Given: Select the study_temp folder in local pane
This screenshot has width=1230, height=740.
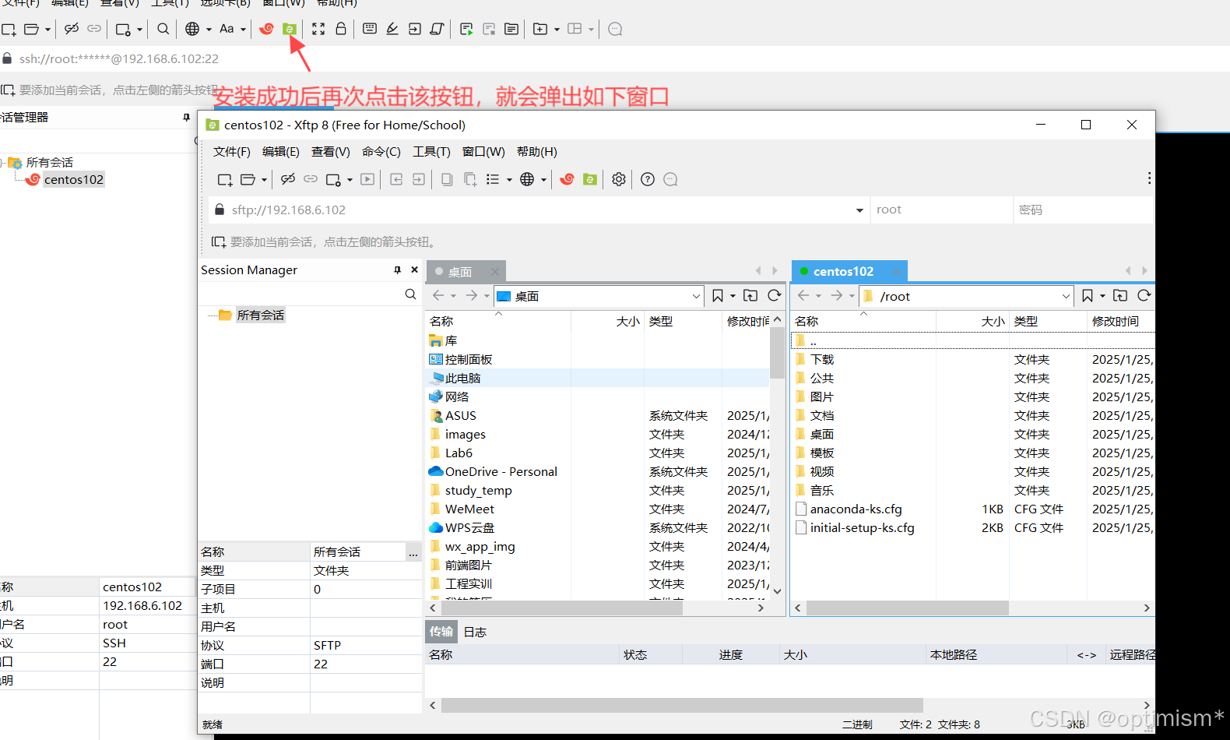Looking at the screenshot, I should click(x=478, y=490).
